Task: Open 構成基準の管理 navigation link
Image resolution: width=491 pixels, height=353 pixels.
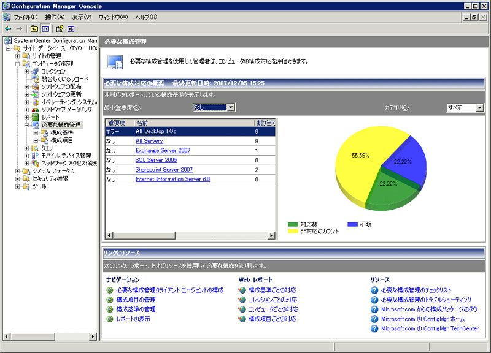Action: tap(136, 309)
